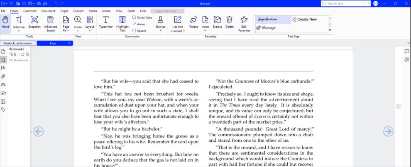
Task: Add a Sticky Note comment
Action: (x=142, y=17)
